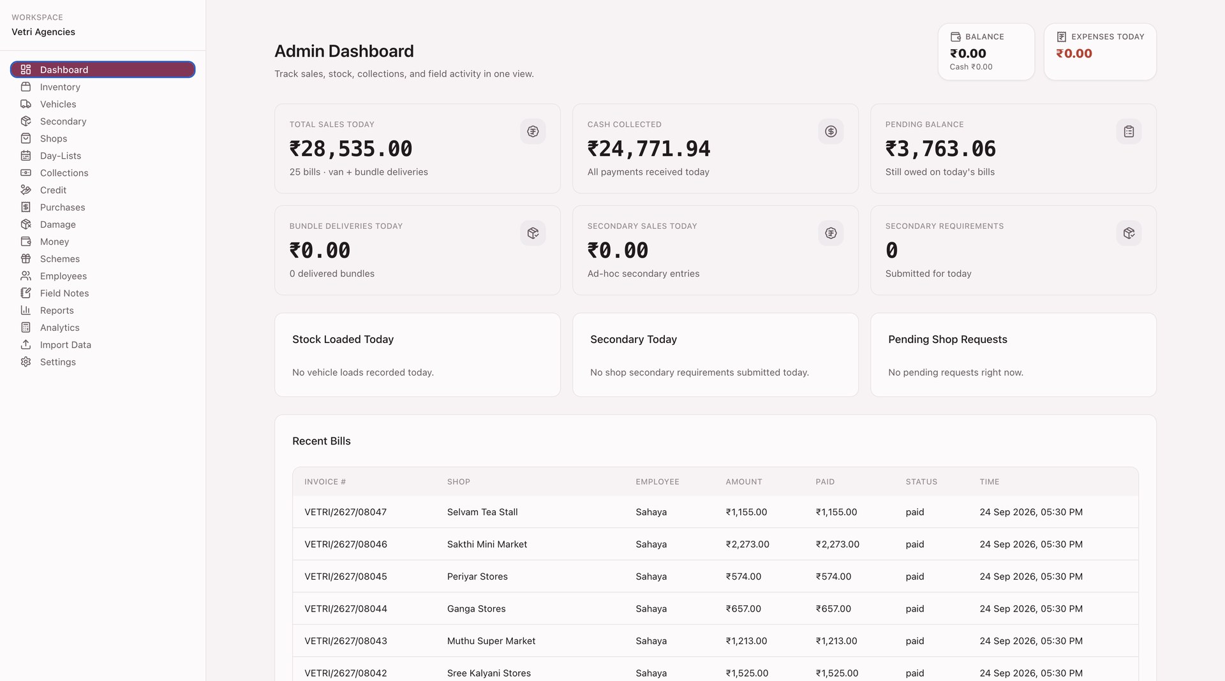
Task: Click the dollar icon in Cash Collected card
Action: [x=831, y=131]
